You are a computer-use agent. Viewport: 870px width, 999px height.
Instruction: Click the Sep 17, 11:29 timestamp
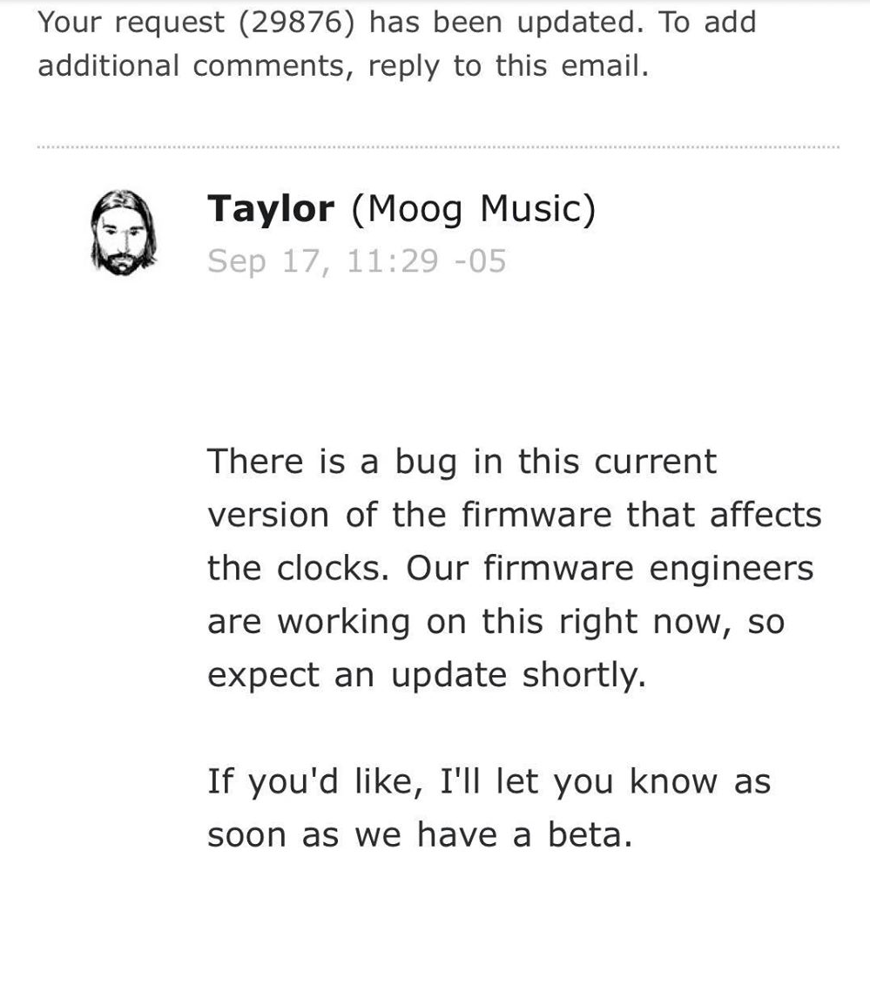tap(356, 261)
